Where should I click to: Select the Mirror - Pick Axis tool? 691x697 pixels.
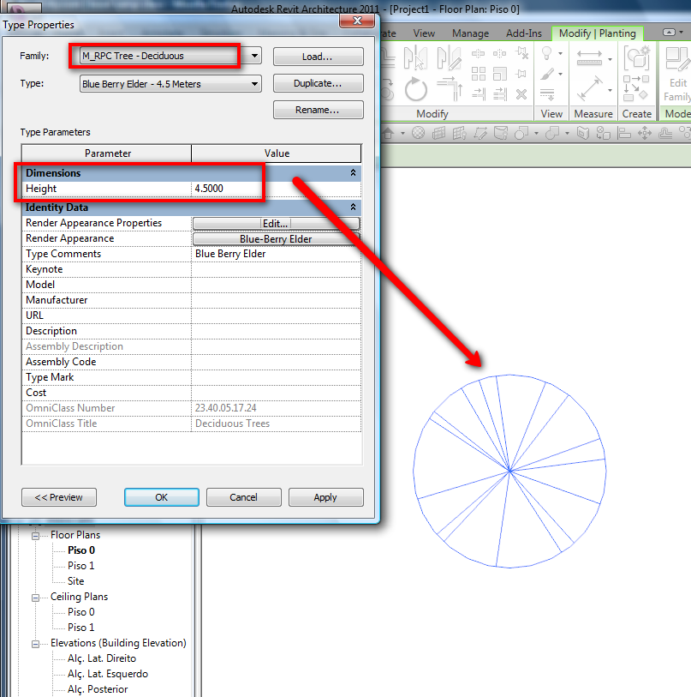414,57
